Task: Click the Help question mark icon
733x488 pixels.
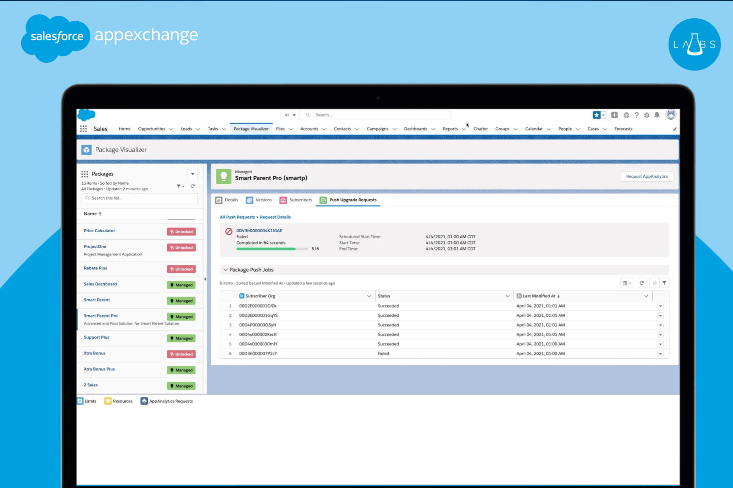Action: [636, 115]
